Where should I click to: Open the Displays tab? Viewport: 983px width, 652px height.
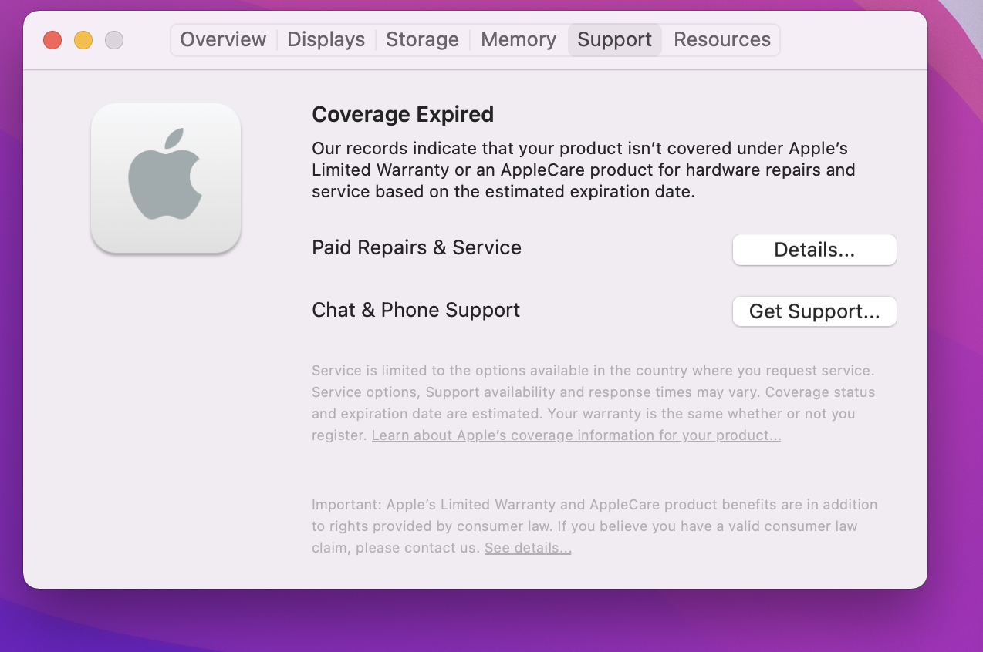(326, 40)
